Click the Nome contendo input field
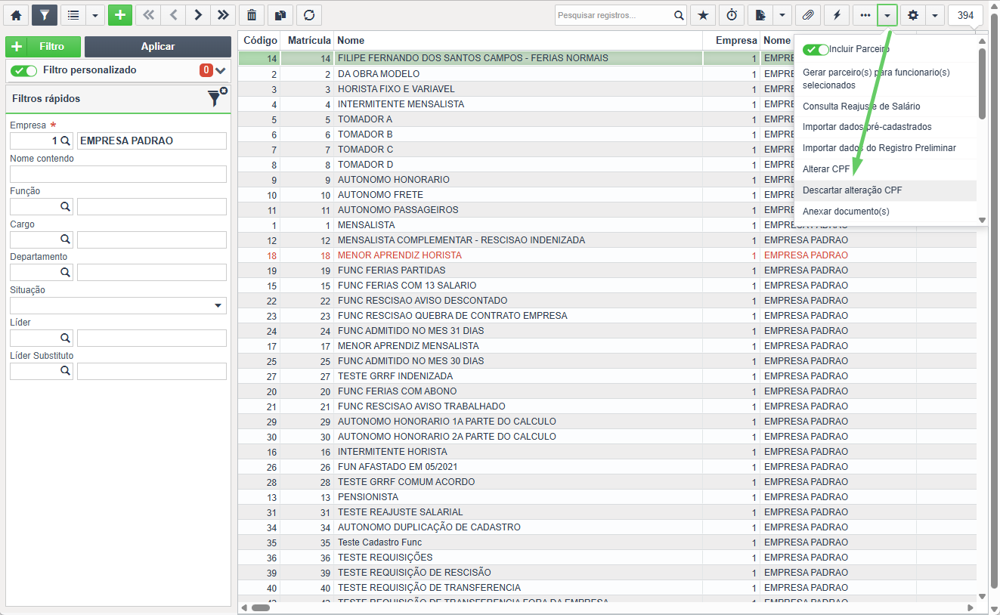The image size is (1000, 615). point(118,174)
